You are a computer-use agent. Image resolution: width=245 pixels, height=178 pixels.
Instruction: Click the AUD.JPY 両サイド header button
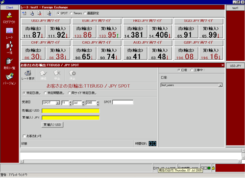[147, 43]
